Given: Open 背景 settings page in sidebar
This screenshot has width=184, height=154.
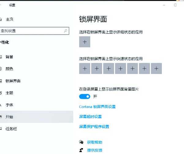Looking at the screenshot, I should (10, 57).
